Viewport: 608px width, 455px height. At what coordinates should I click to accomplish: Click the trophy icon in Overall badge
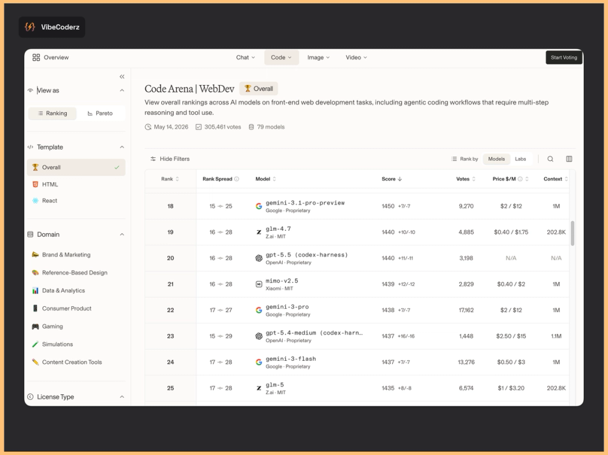(x=247, y=89)
